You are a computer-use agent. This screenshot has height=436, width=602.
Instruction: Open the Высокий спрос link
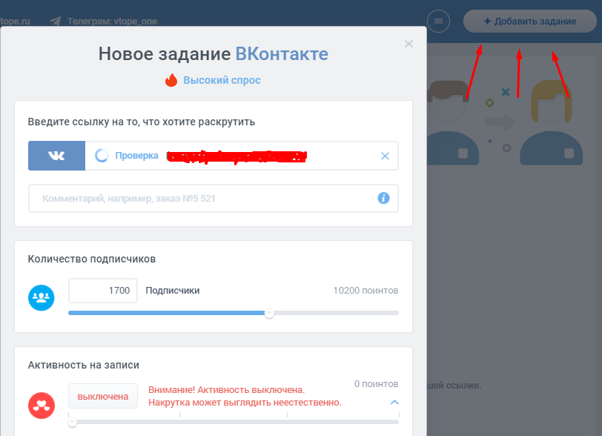[222, 80]
